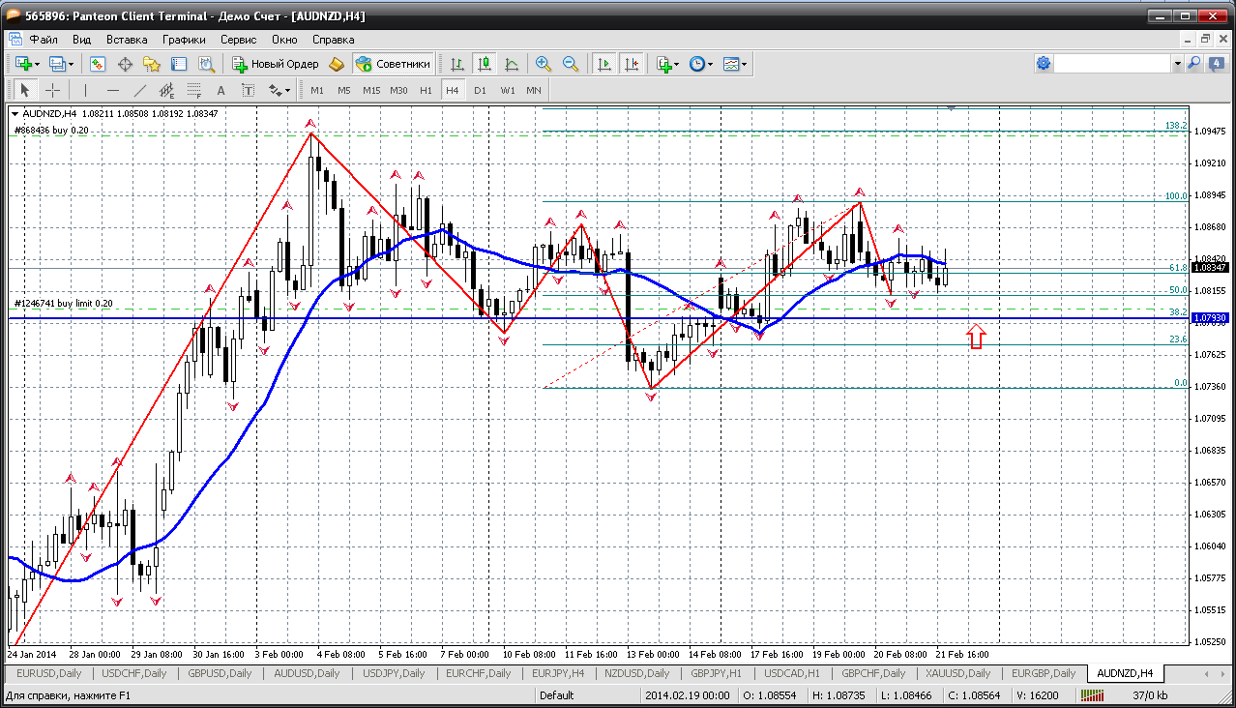Image resolution: width=1236 pixels, height=708 pixels.
Task: Select the Text Label tool
Action: click(x=248, y=90)
